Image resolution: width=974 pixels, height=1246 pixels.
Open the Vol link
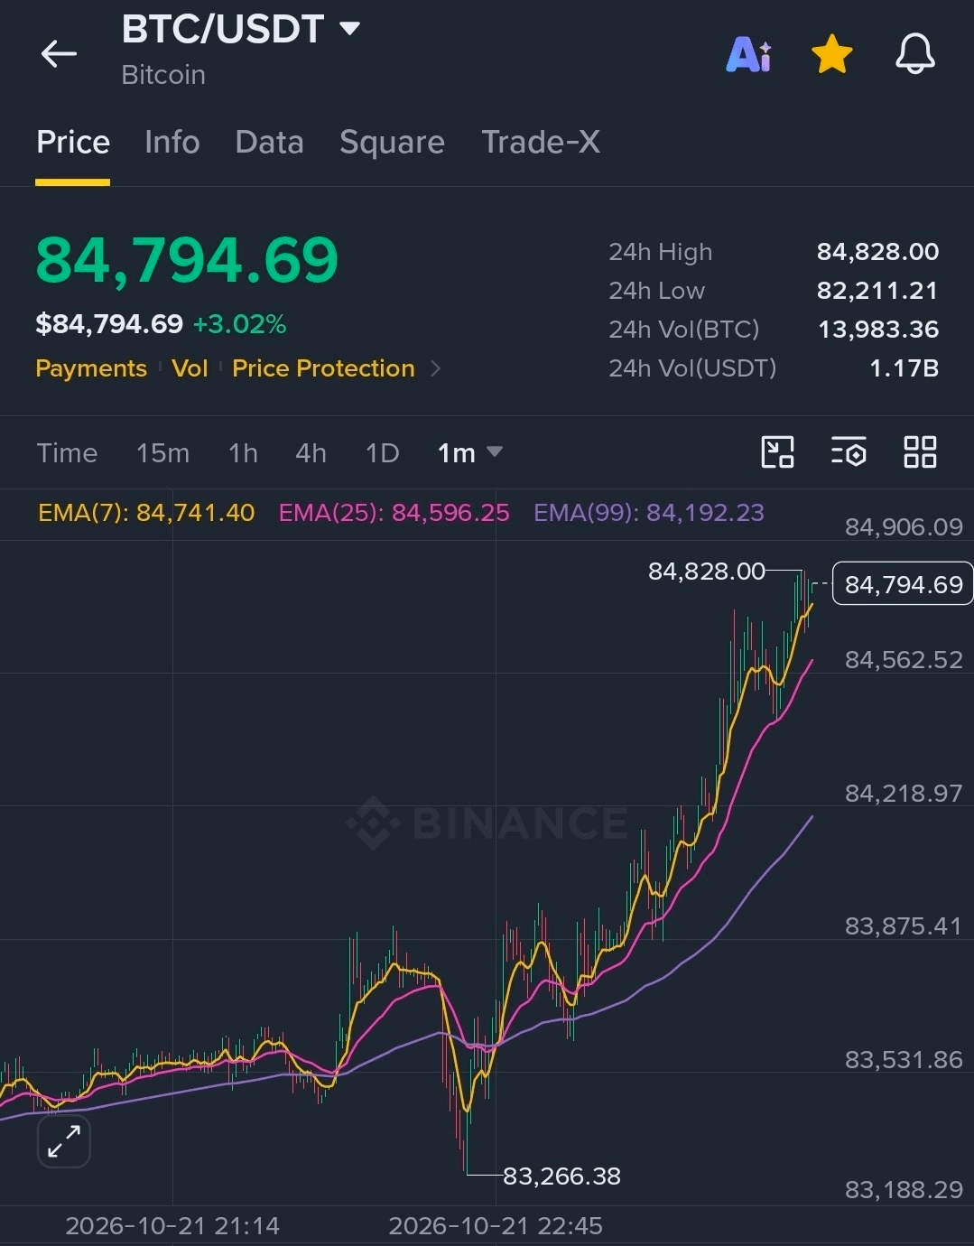pyautogui.click(x=190, y=368)
